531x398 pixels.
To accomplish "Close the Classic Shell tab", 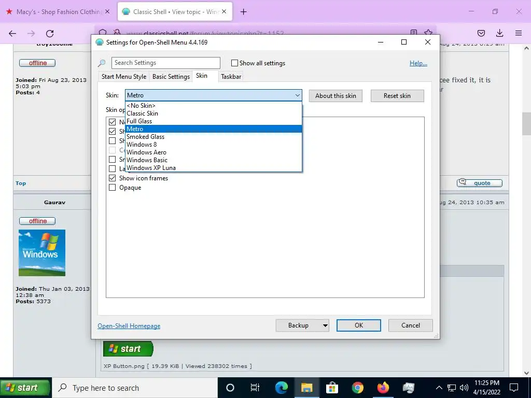I will (224, 11).
